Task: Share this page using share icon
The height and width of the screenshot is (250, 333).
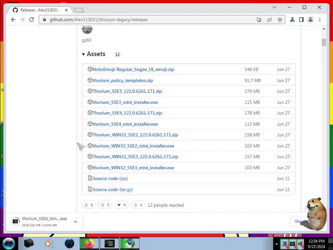Action: coord(270,20)
